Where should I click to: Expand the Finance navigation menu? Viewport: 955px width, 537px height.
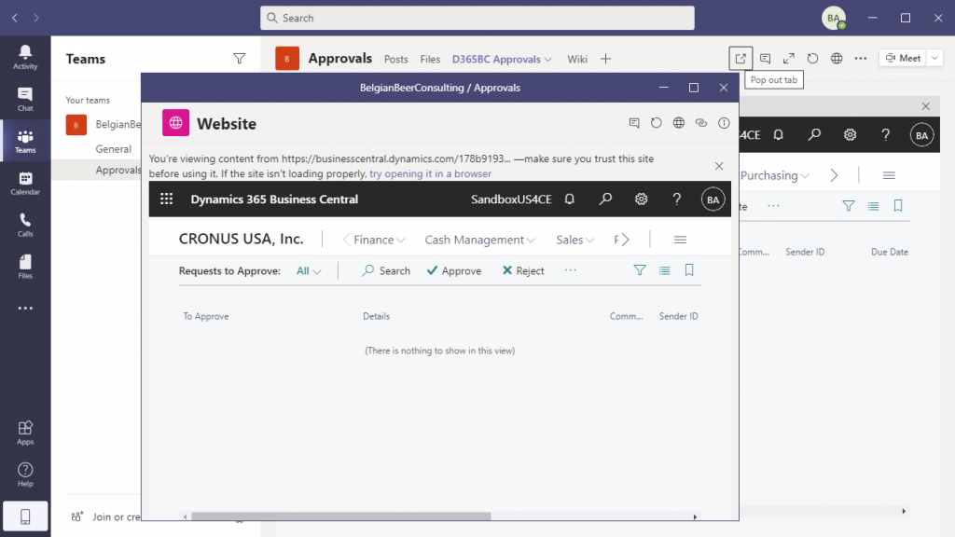pos(379,240)
